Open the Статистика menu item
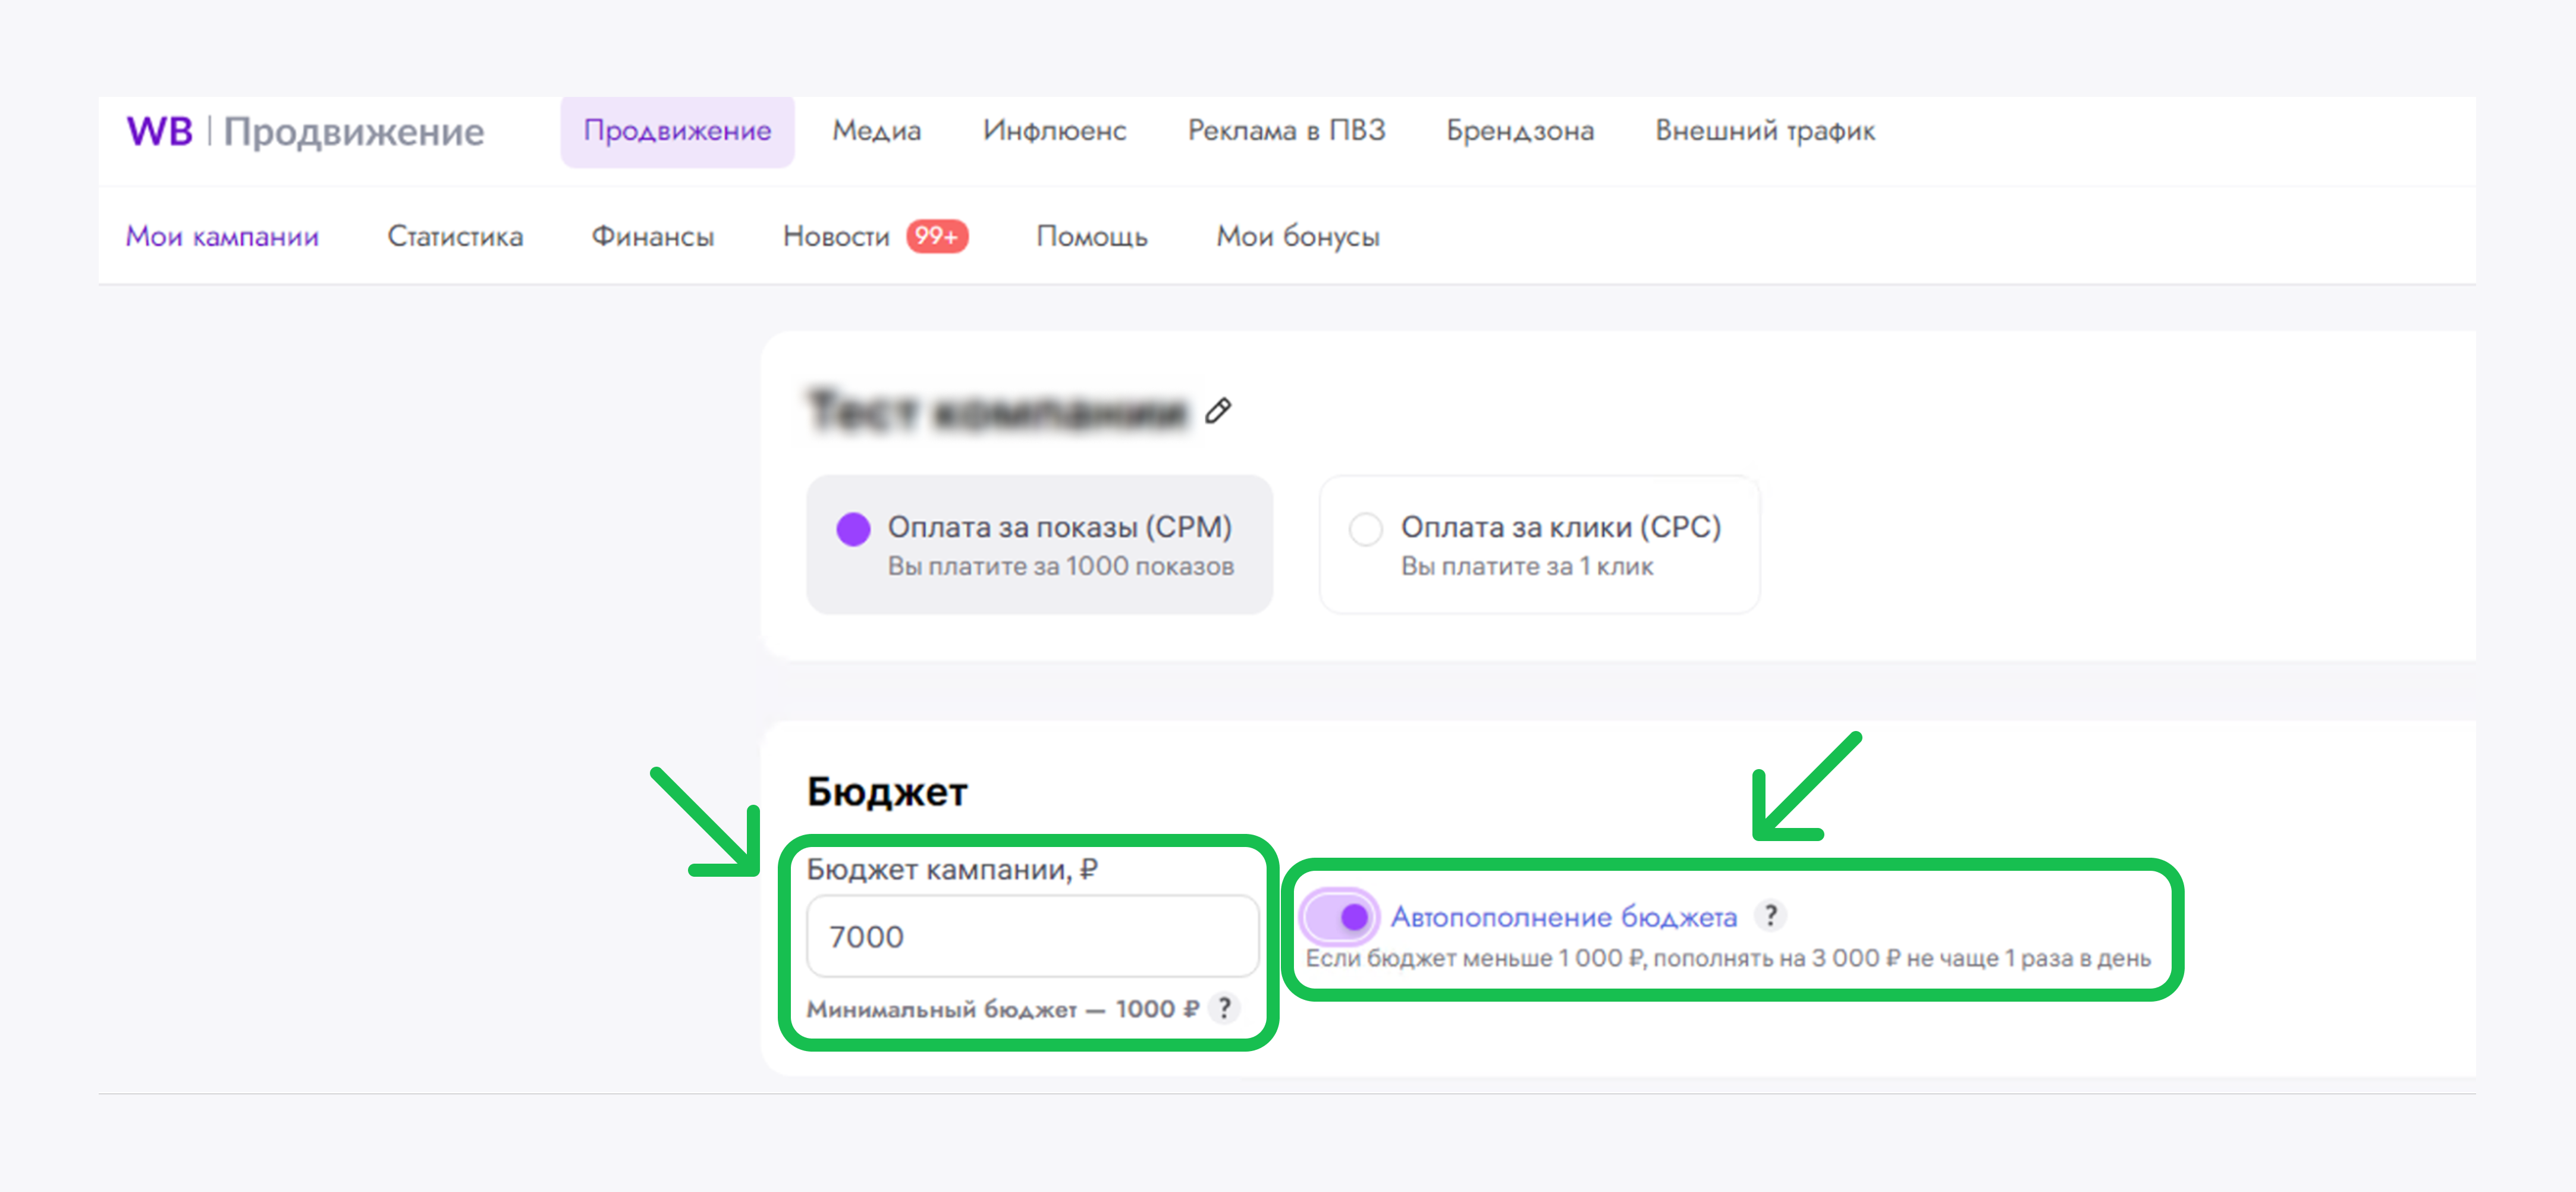The height and width of the screenshot is (1192, 2576). tap(455, 237)
